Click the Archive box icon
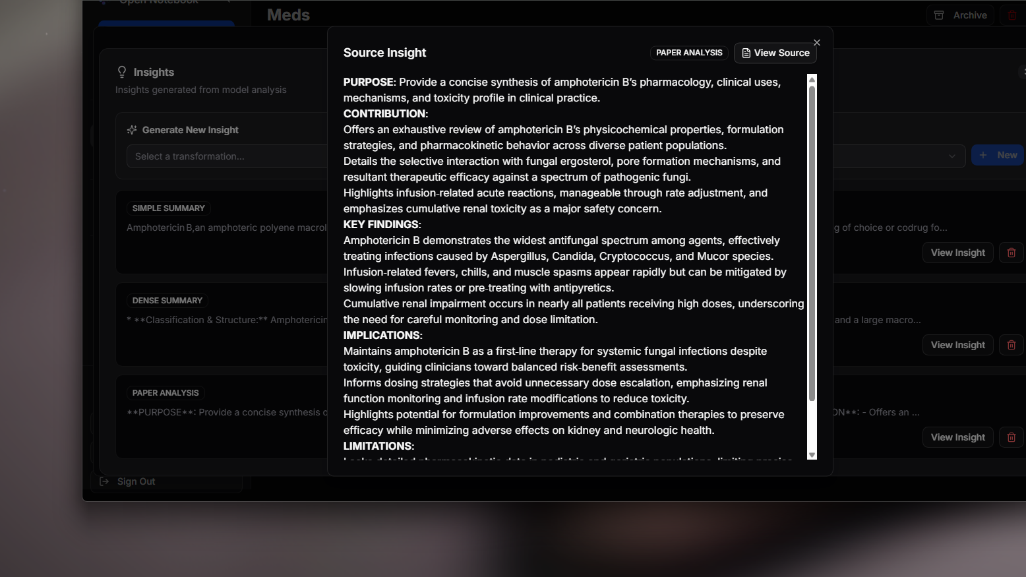Screen dimensions: 1026x577 tap(939, 15)
